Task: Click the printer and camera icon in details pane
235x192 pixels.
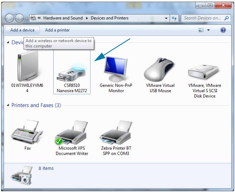Action: coord(22,175)
